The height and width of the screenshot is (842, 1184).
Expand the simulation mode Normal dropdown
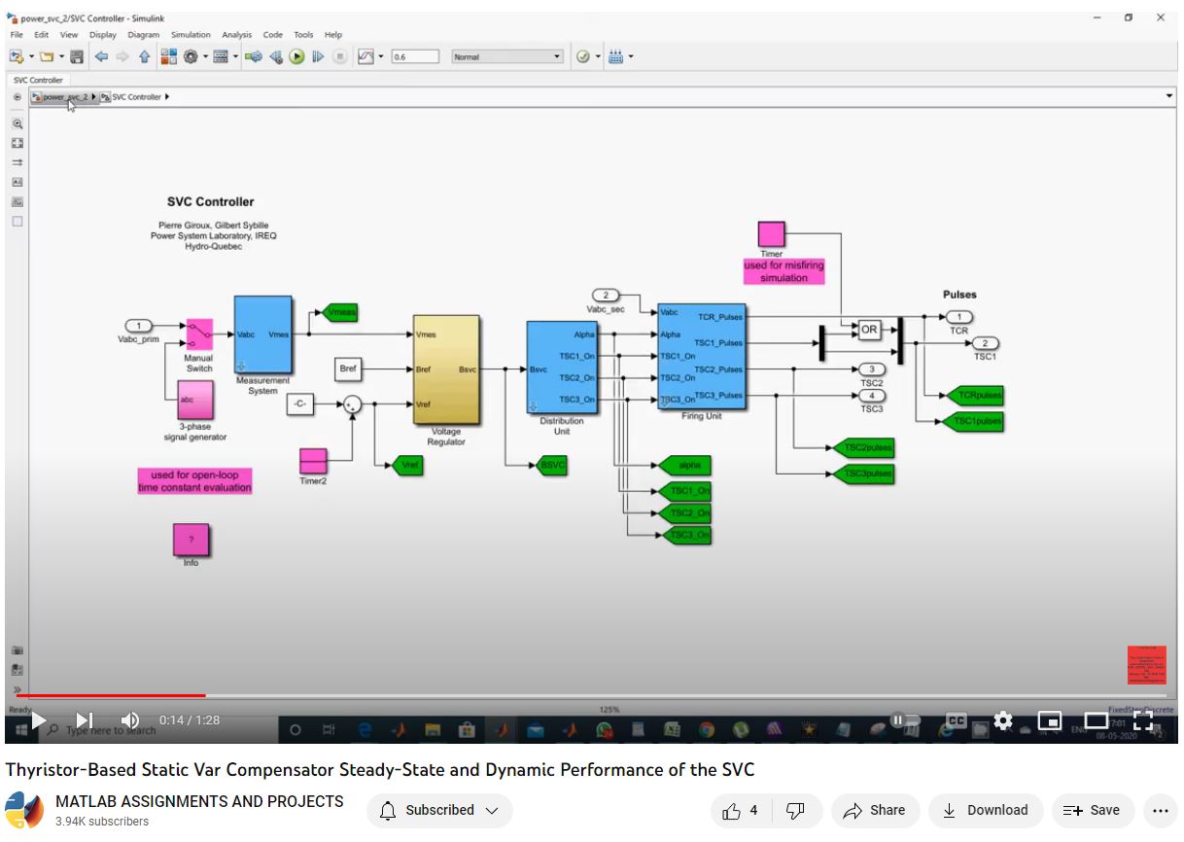[557, 57]
